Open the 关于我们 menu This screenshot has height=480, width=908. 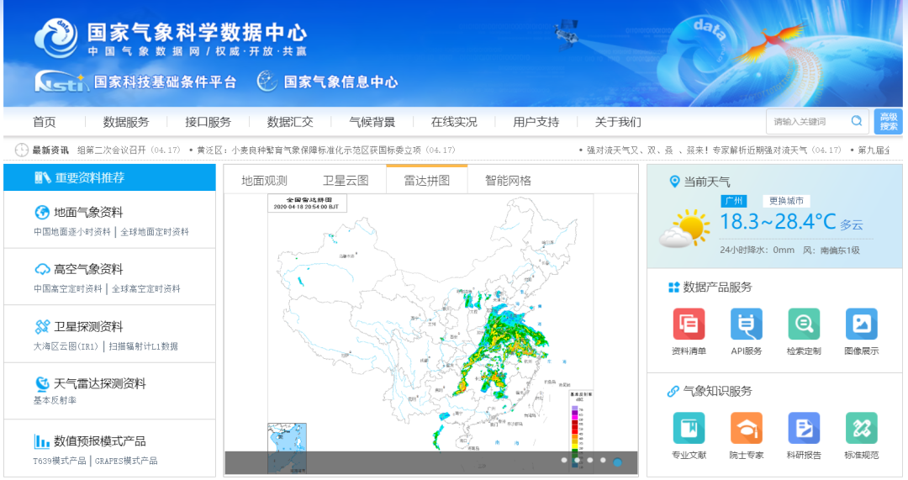click(x=618, y=122)
